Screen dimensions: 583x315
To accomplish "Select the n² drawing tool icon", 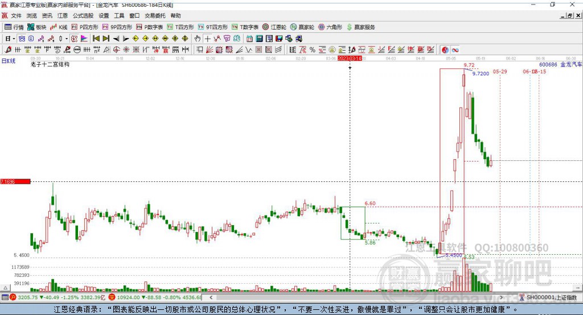I will [97, 49].
